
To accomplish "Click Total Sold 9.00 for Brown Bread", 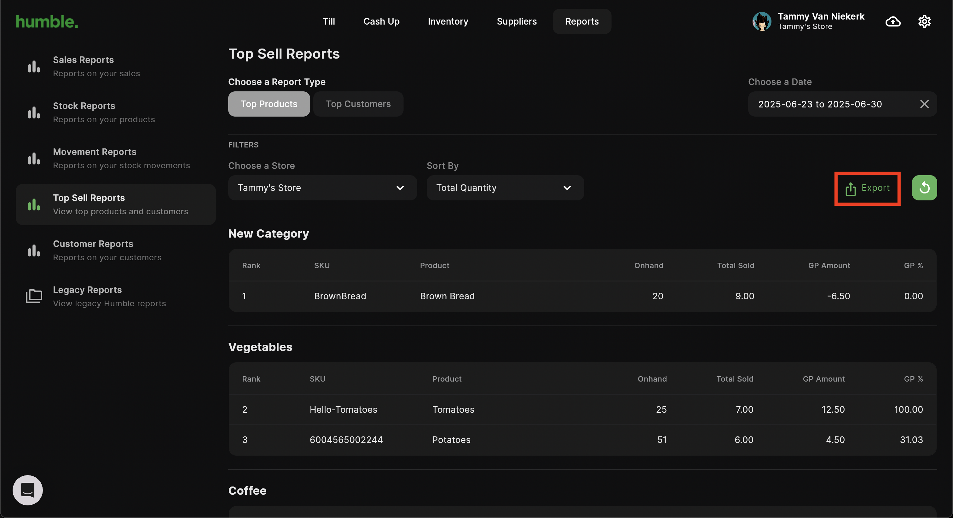I will pos(744,296).
